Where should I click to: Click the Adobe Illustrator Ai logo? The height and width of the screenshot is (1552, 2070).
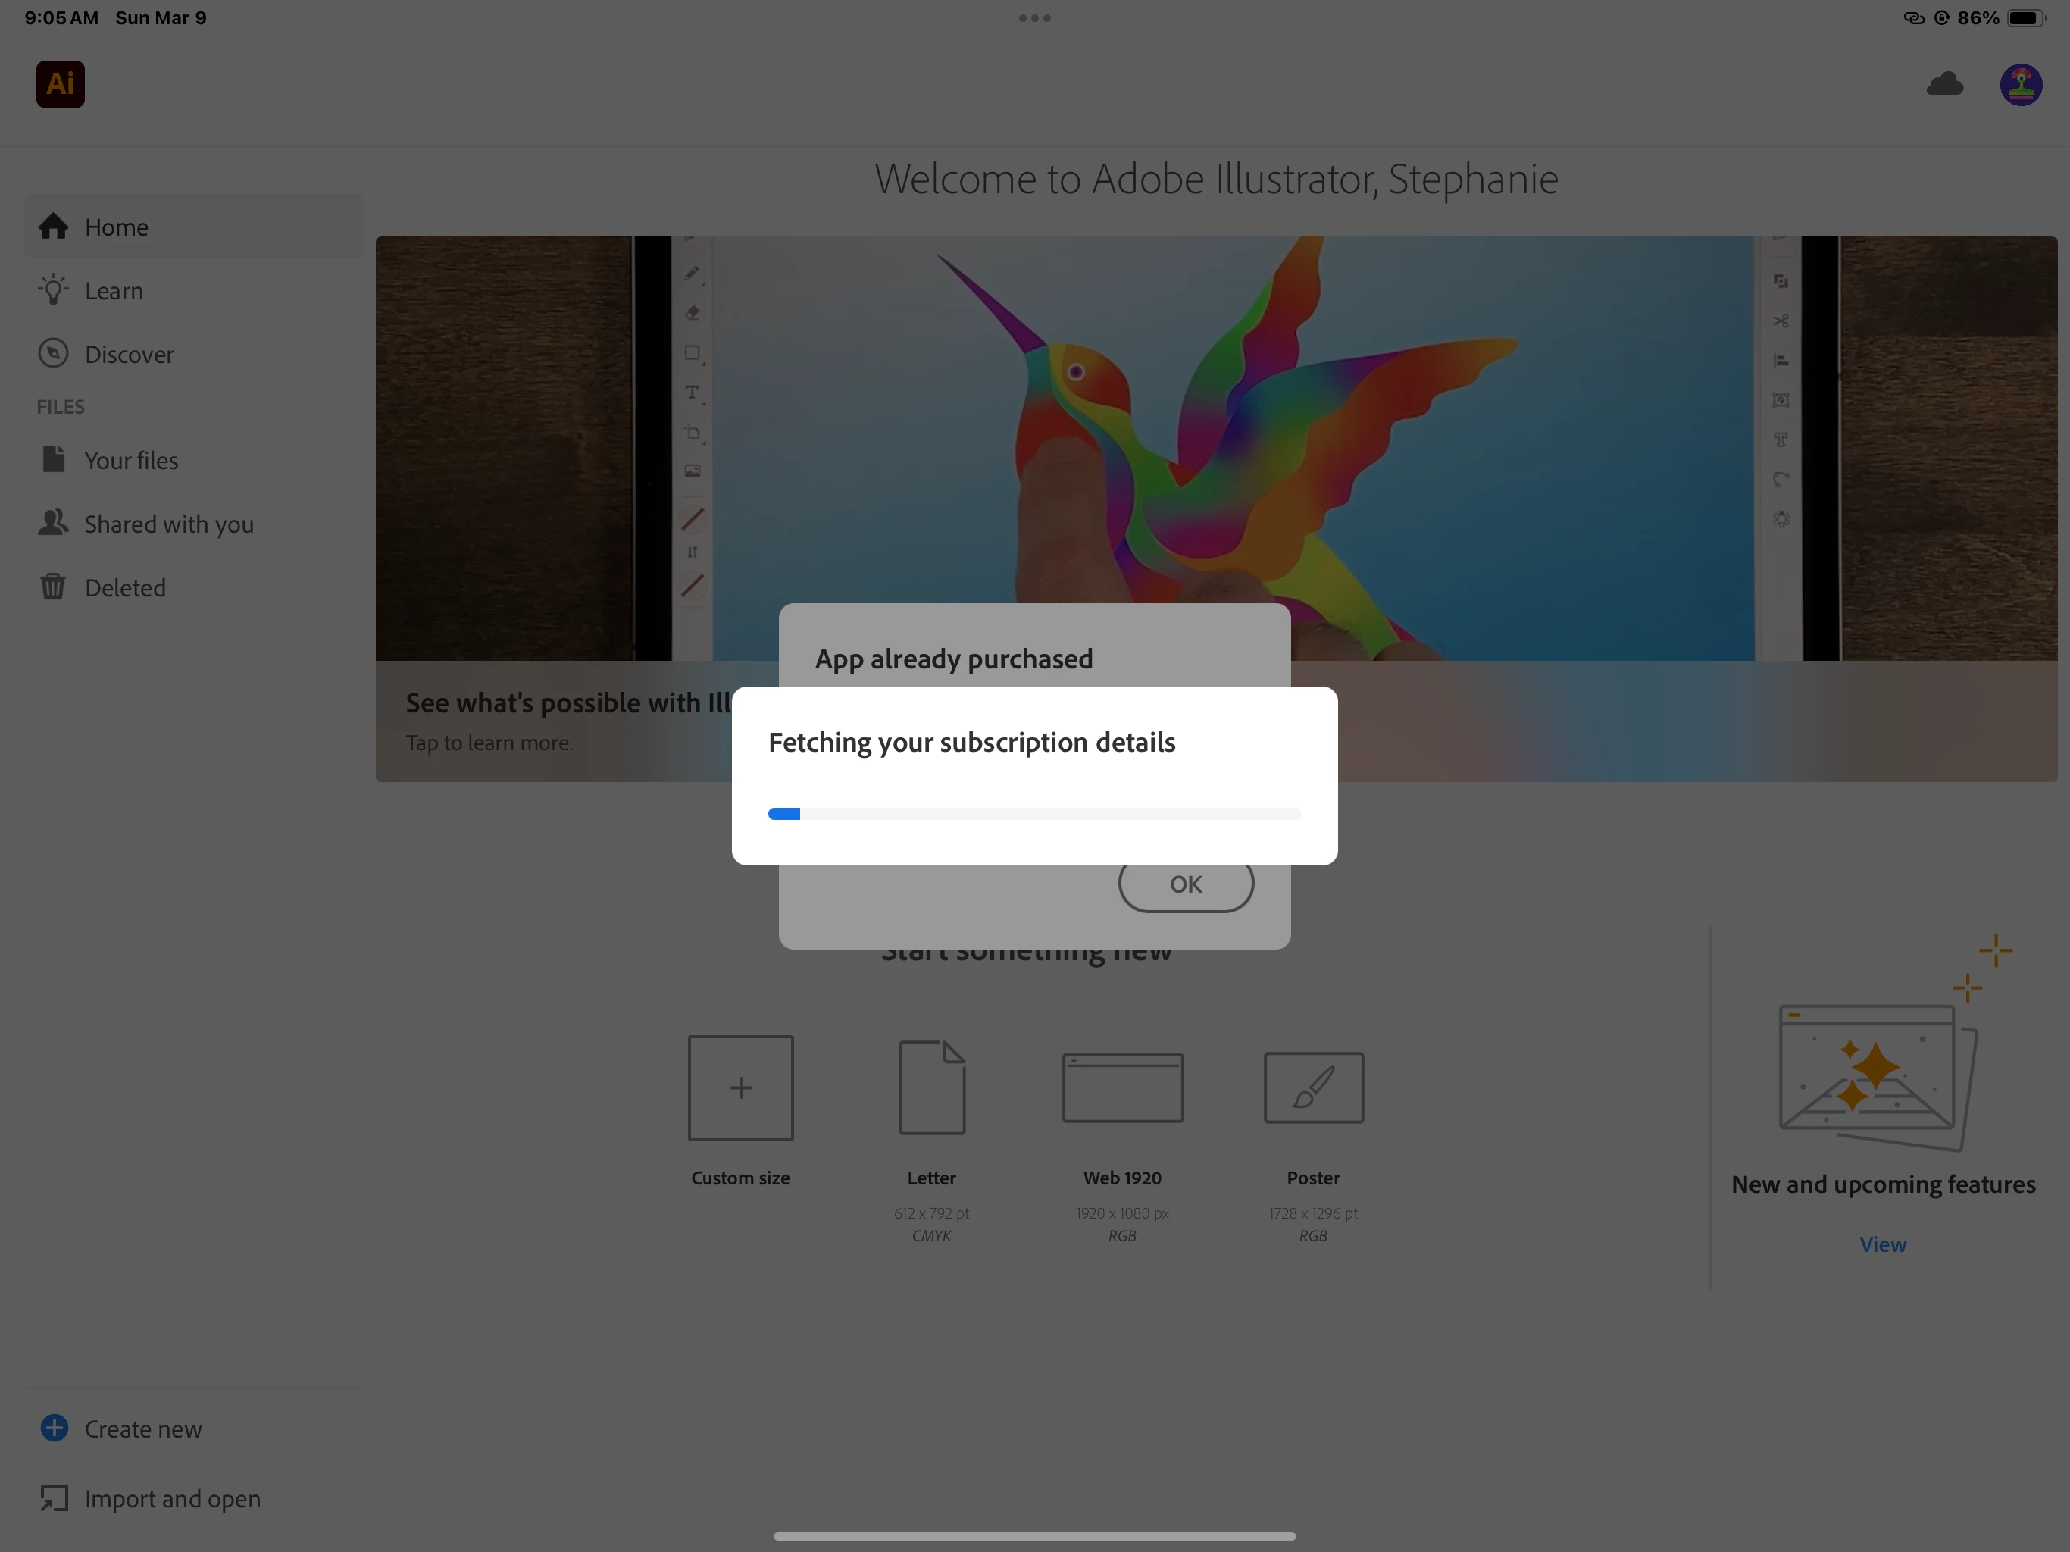point(60,84)
